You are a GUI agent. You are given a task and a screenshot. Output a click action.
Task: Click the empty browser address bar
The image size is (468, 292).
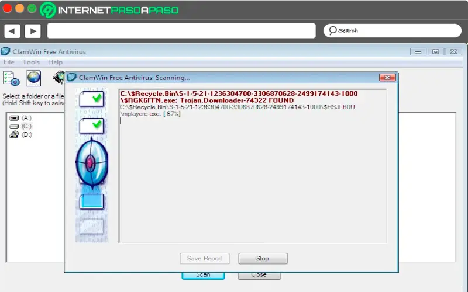[181, 31]
